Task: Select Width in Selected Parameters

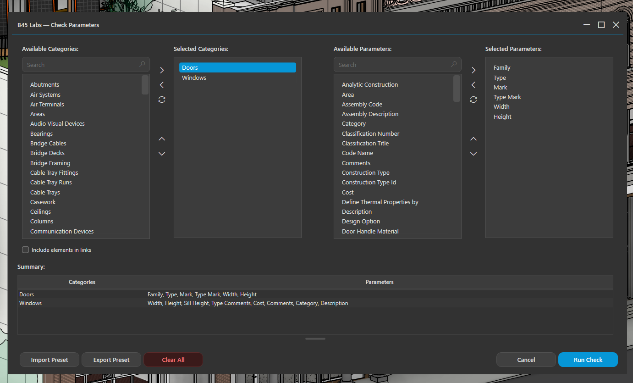Action: 501,106
